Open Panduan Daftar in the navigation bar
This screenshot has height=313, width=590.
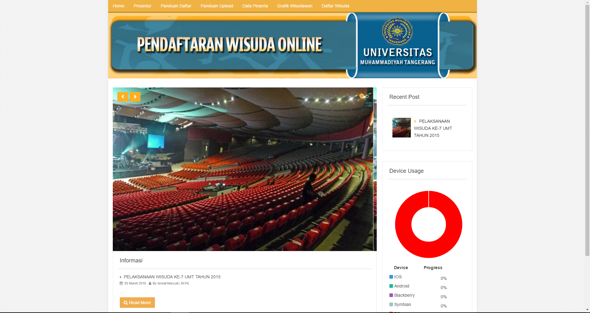(176, 6)
